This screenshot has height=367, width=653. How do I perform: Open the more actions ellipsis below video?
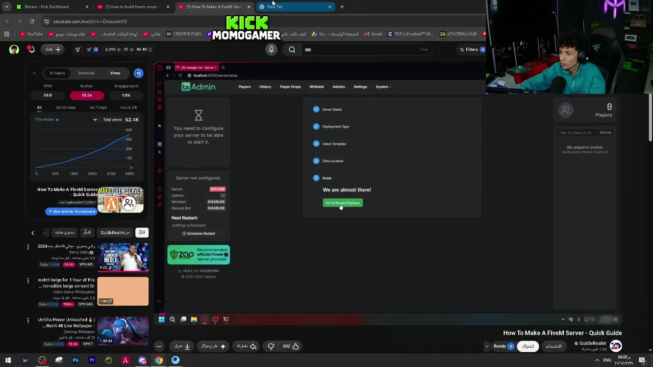click(x=159, y=346)
